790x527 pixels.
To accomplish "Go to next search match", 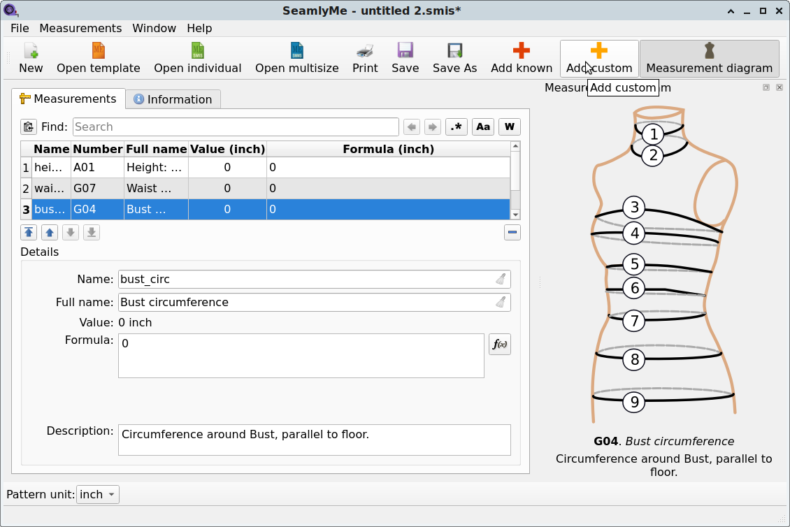I will click(x=432, y=127).
